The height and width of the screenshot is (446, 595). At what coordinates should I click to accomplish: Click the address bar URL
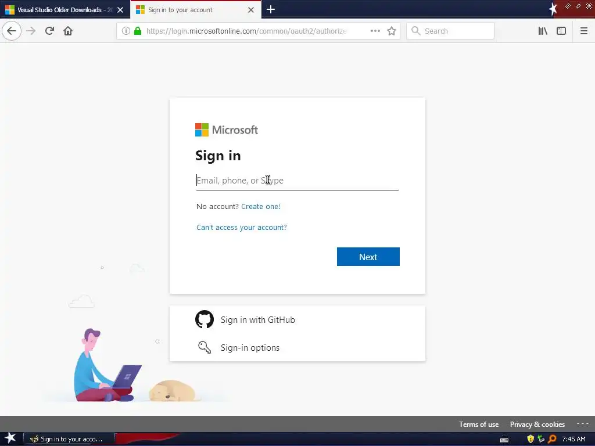246,31
